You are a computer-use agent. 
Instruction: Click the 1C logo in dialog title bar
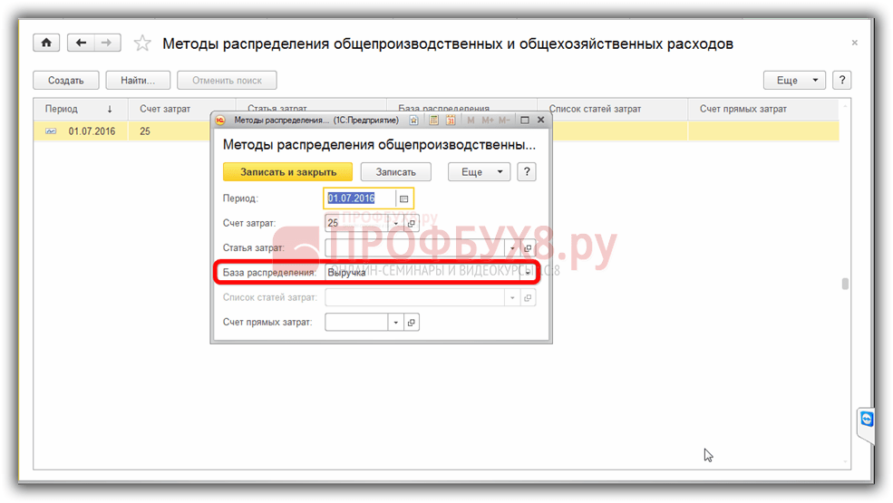tap(220, 121)
